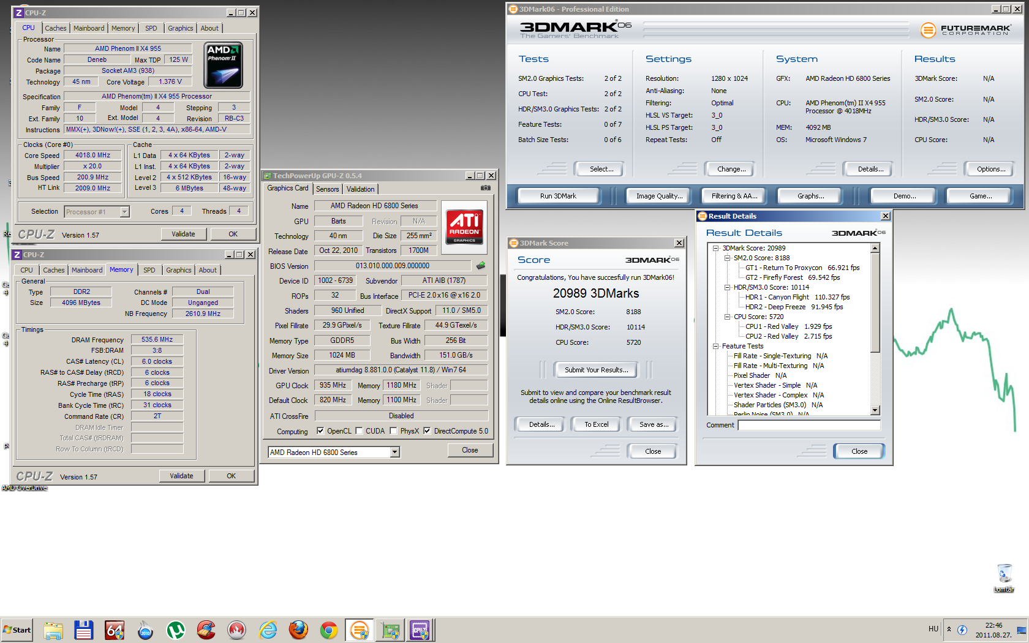Viewport: 1029px width, 643px height.
Task: Toggle the PhysX checkbox
Action: [393, 431]
